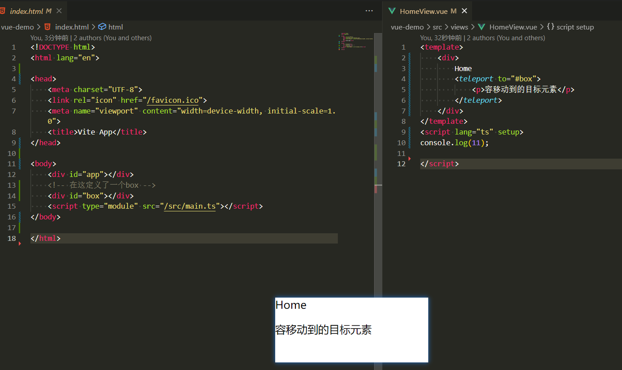
Task: Click the Vue icon in HomeView.vue breadcrumb
Action: [x=481, y=27]
